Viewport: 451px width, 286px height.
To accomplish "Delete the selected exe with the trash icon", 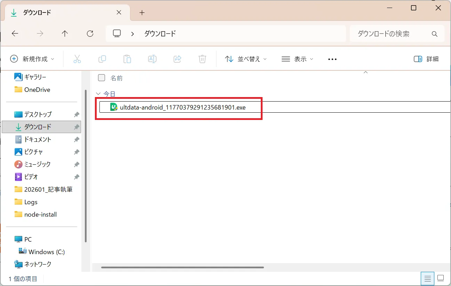I will 202,59.
